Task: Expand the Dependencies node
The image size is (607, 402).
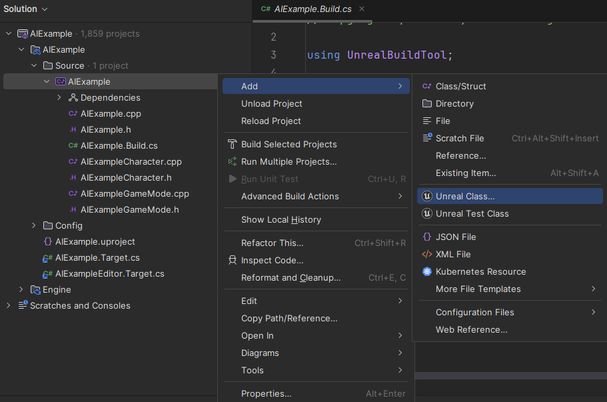Action: pyautogui.click(x=59, y=97)
